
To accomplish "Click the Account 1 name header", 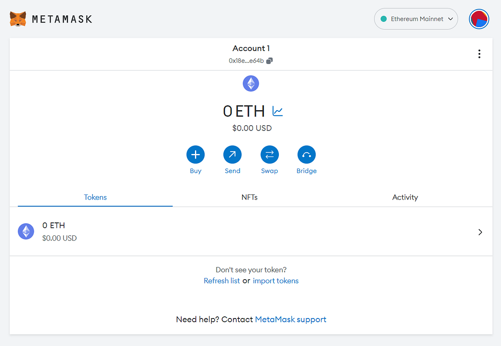I will [x=250, y=48].
